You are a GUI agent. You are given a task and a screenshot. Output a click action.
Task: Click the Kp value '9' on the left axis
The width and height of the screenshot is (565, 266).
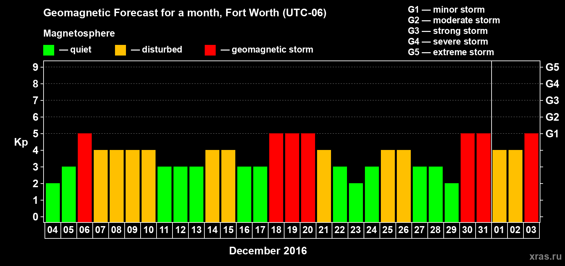coord(36,67)
